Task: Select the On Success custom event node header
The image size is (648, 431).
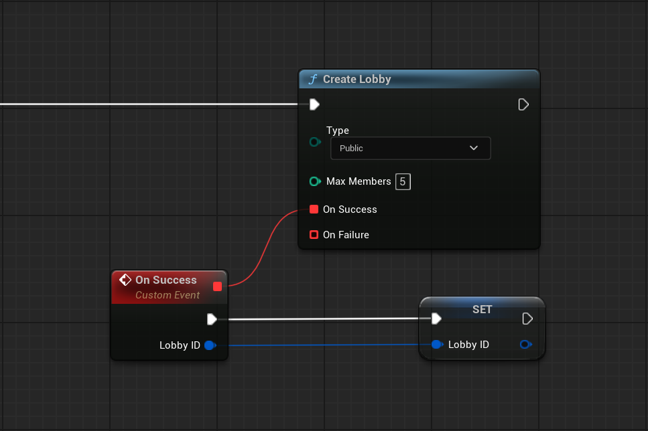Action: click(166, 280)
